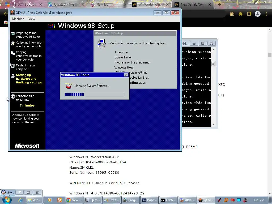Image resolution: width=272 pixels, height=204 pixels.
Task: Select 'Time zone' item in setup list
Action: [121, 52]
